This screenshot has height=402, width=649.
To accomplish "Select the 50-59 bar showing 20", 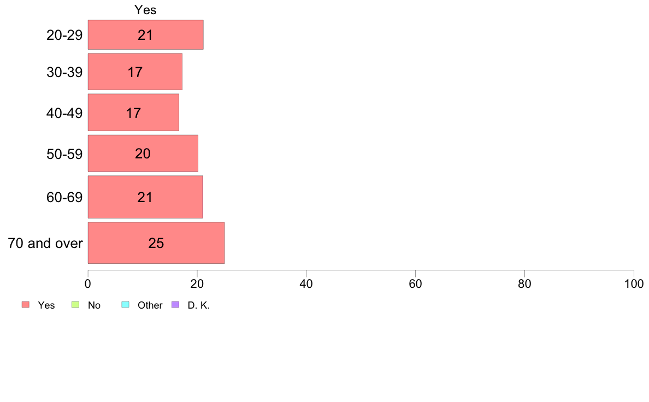I will click(x=143, y=153).
